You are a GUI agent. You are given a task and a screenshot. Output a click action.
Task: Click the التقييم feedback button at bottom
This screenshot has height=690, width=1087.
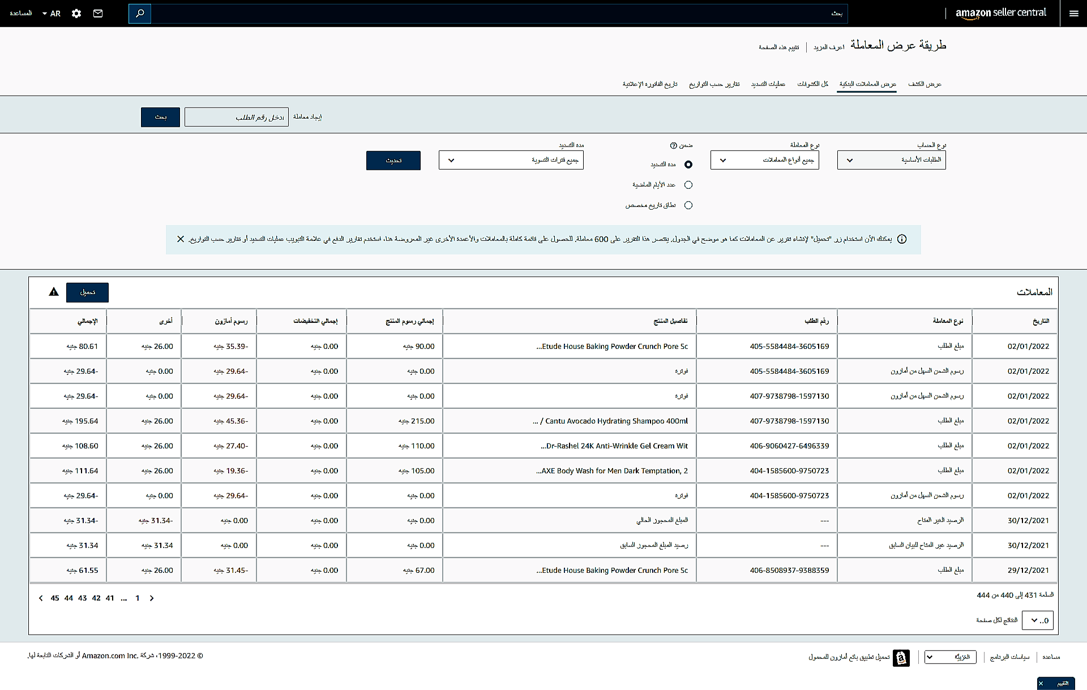coord(1063,684)
